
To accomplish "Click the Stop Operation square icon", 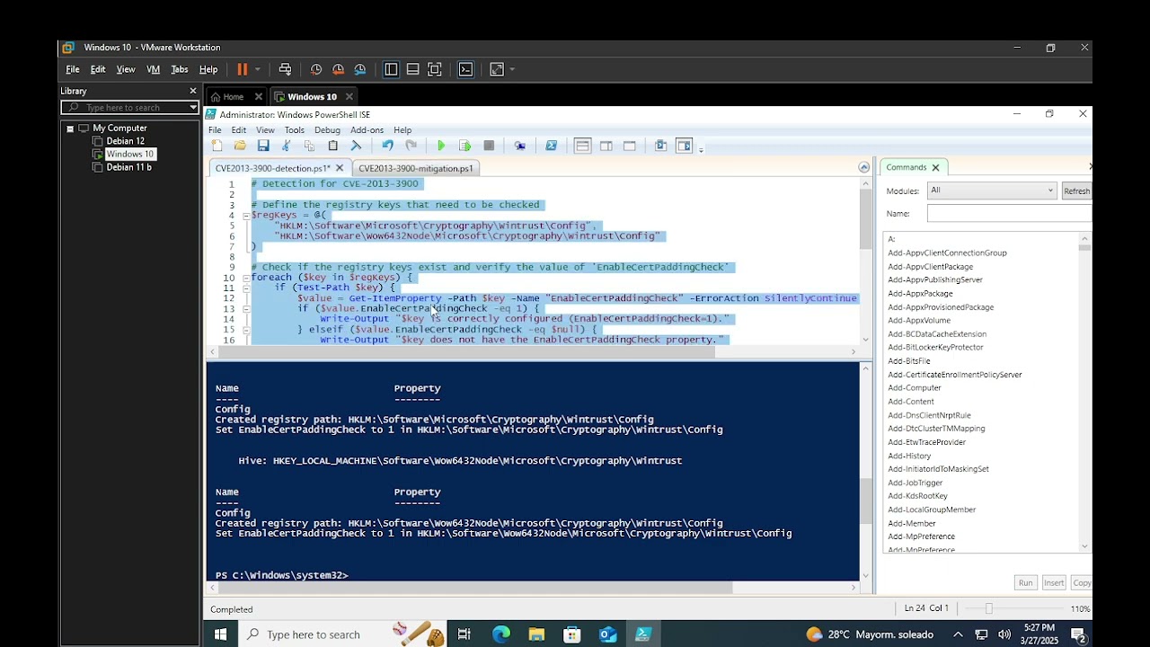I will [489, 146].
